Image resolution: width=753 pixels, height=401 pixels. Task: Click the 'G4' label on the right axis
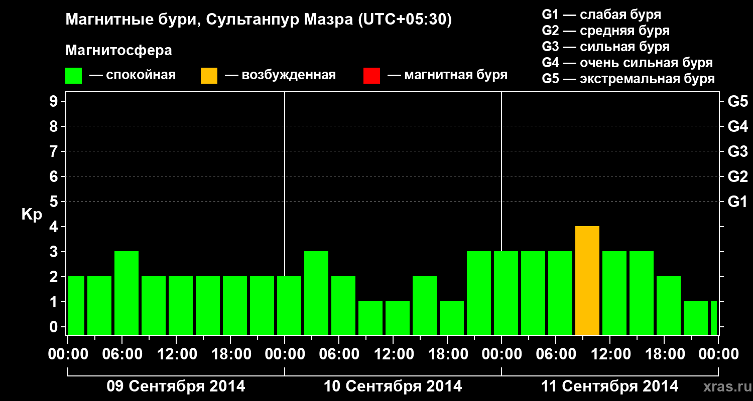[x=737, y=127]
